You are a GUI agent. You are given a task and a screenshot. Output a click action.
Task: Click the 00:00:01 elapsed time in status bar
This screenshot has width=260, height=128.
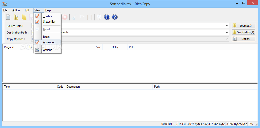point(167,124)
